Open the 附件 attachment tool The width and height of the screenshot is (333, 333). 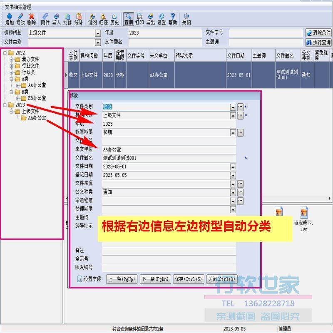45,19
